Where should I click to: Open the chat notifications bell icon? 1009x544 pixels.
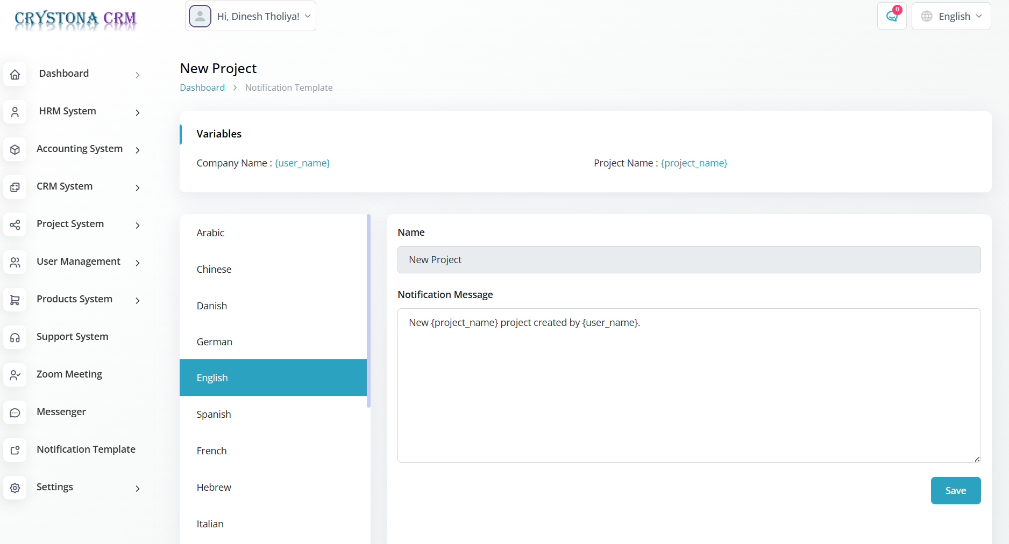point(892,16)
